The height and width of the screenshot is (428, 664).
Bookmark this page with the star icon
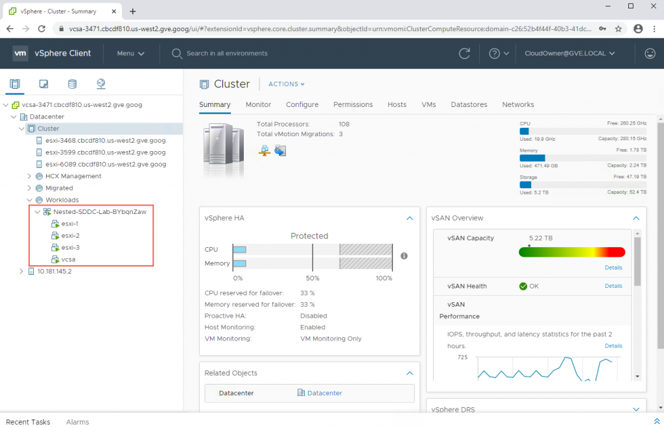click(619, 29)
